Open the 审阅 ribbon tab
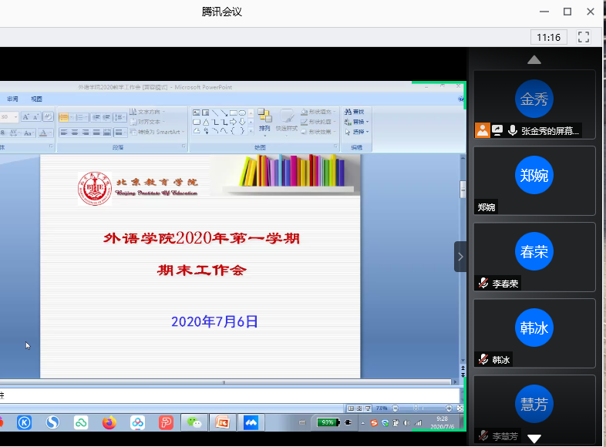 point(12,99)
